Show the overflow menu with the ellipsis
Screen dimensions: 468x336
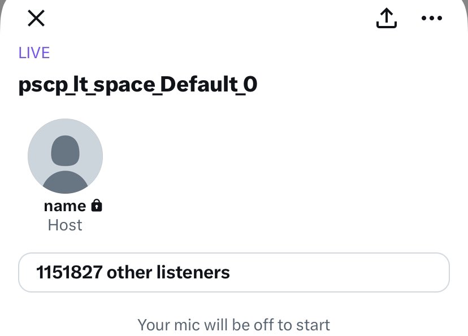[x=432, y=19]
